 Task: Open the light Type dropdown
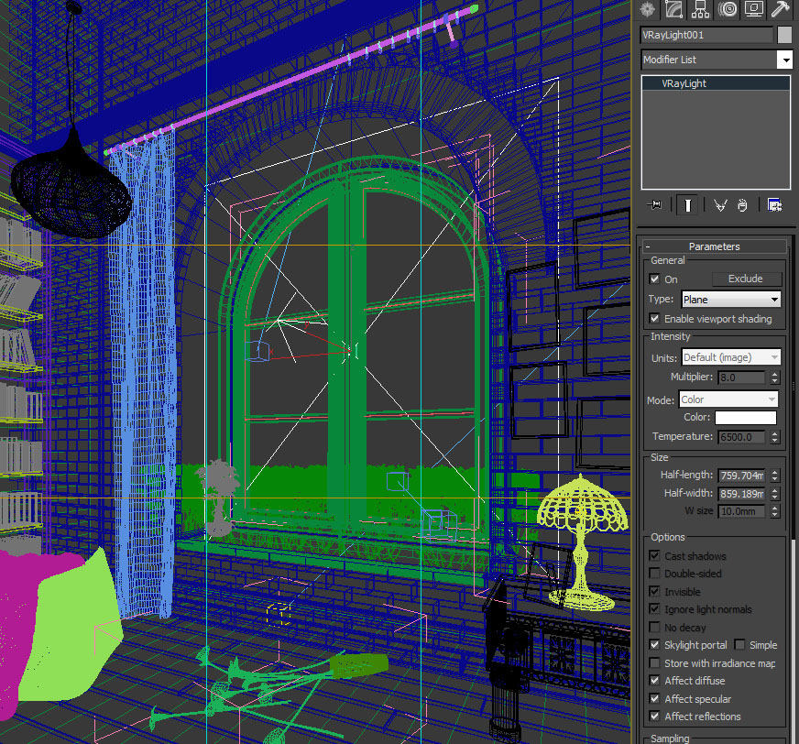[730, 300]
